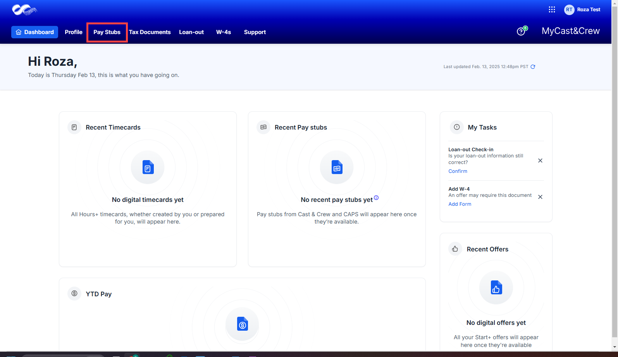Image resolution: width=618 pixels, height=357 pixels.
Task: Go to the Dashboard tab
Action: [35, 32]
